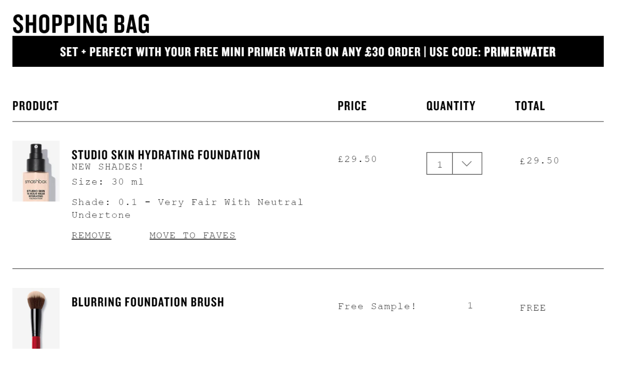Click the PRIMERWATER promo banner
Image resolution: width=617 pixels, height=380 pixels.
[x=308, y=51]
